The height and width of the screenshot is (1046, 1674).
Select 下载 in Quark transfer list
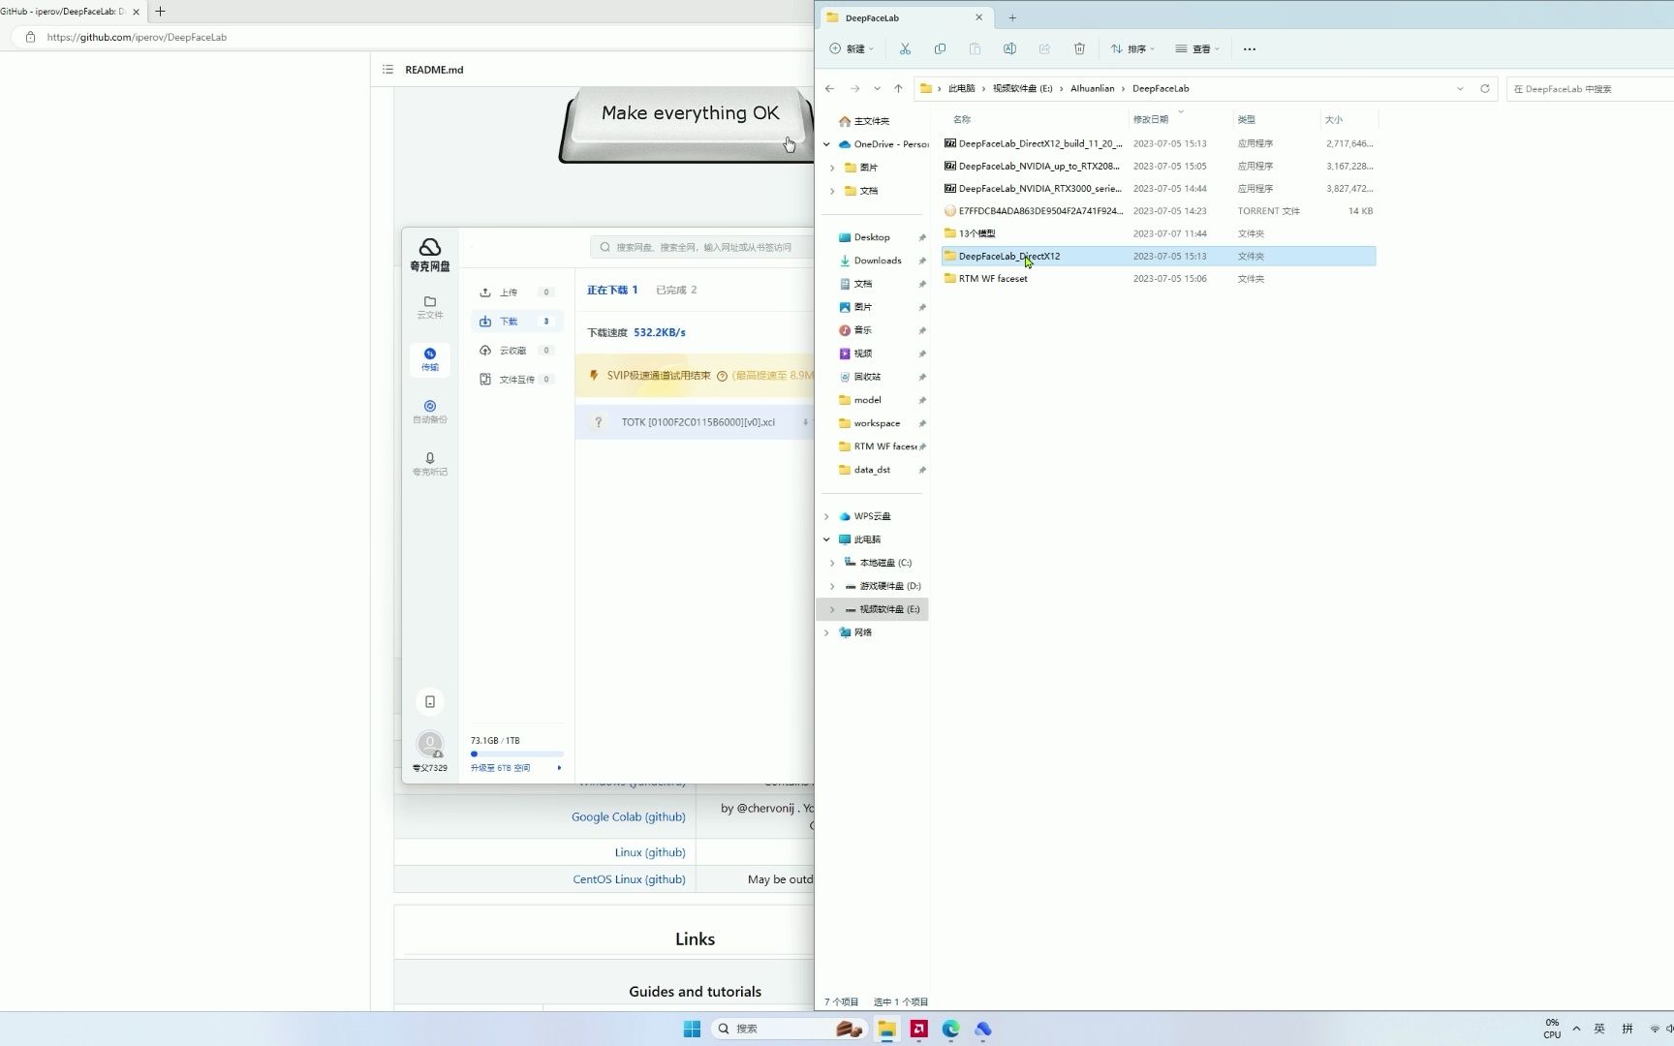coord(516,322)
